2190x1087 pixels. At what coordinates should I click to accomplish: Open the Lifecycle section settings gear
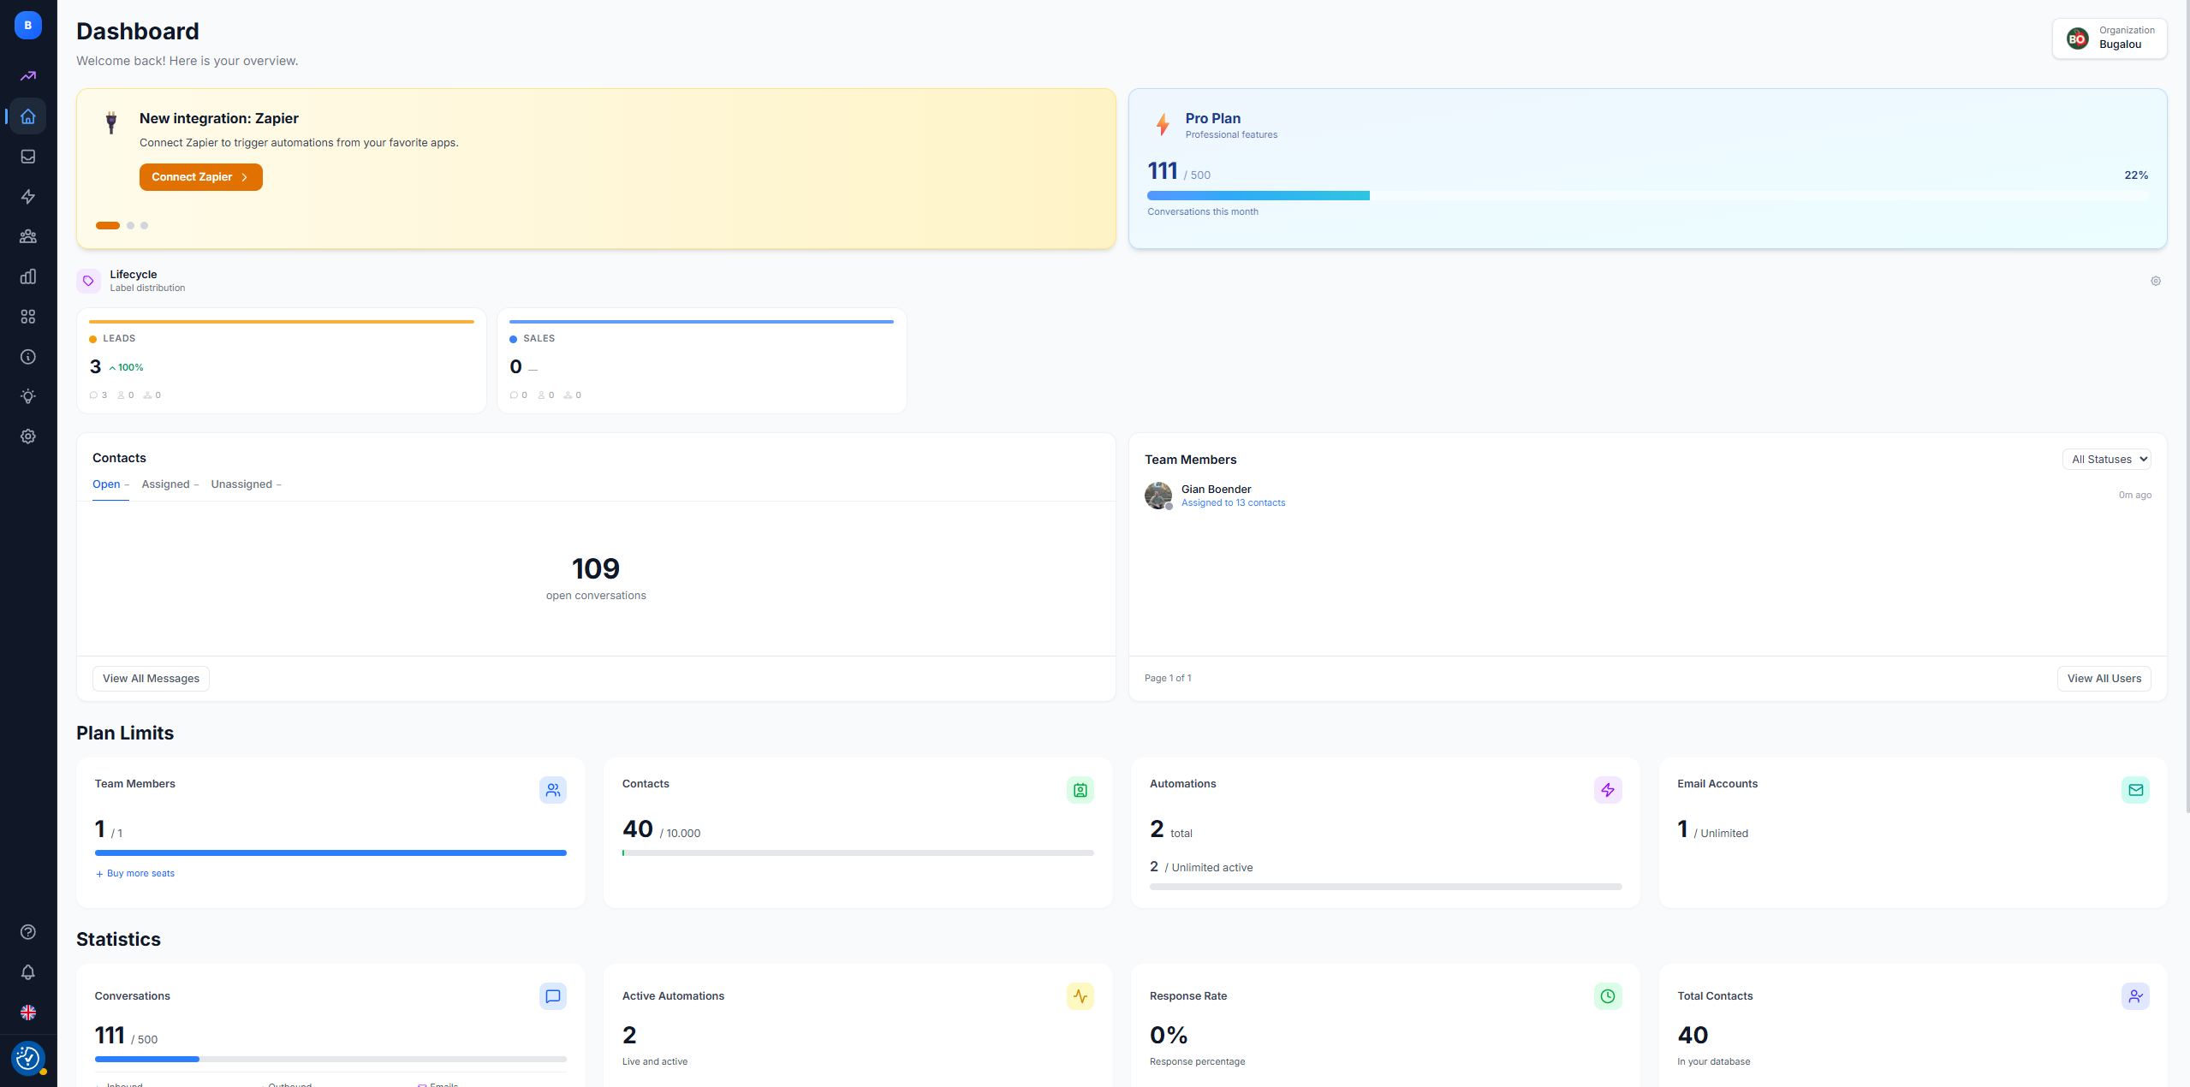2156,281
